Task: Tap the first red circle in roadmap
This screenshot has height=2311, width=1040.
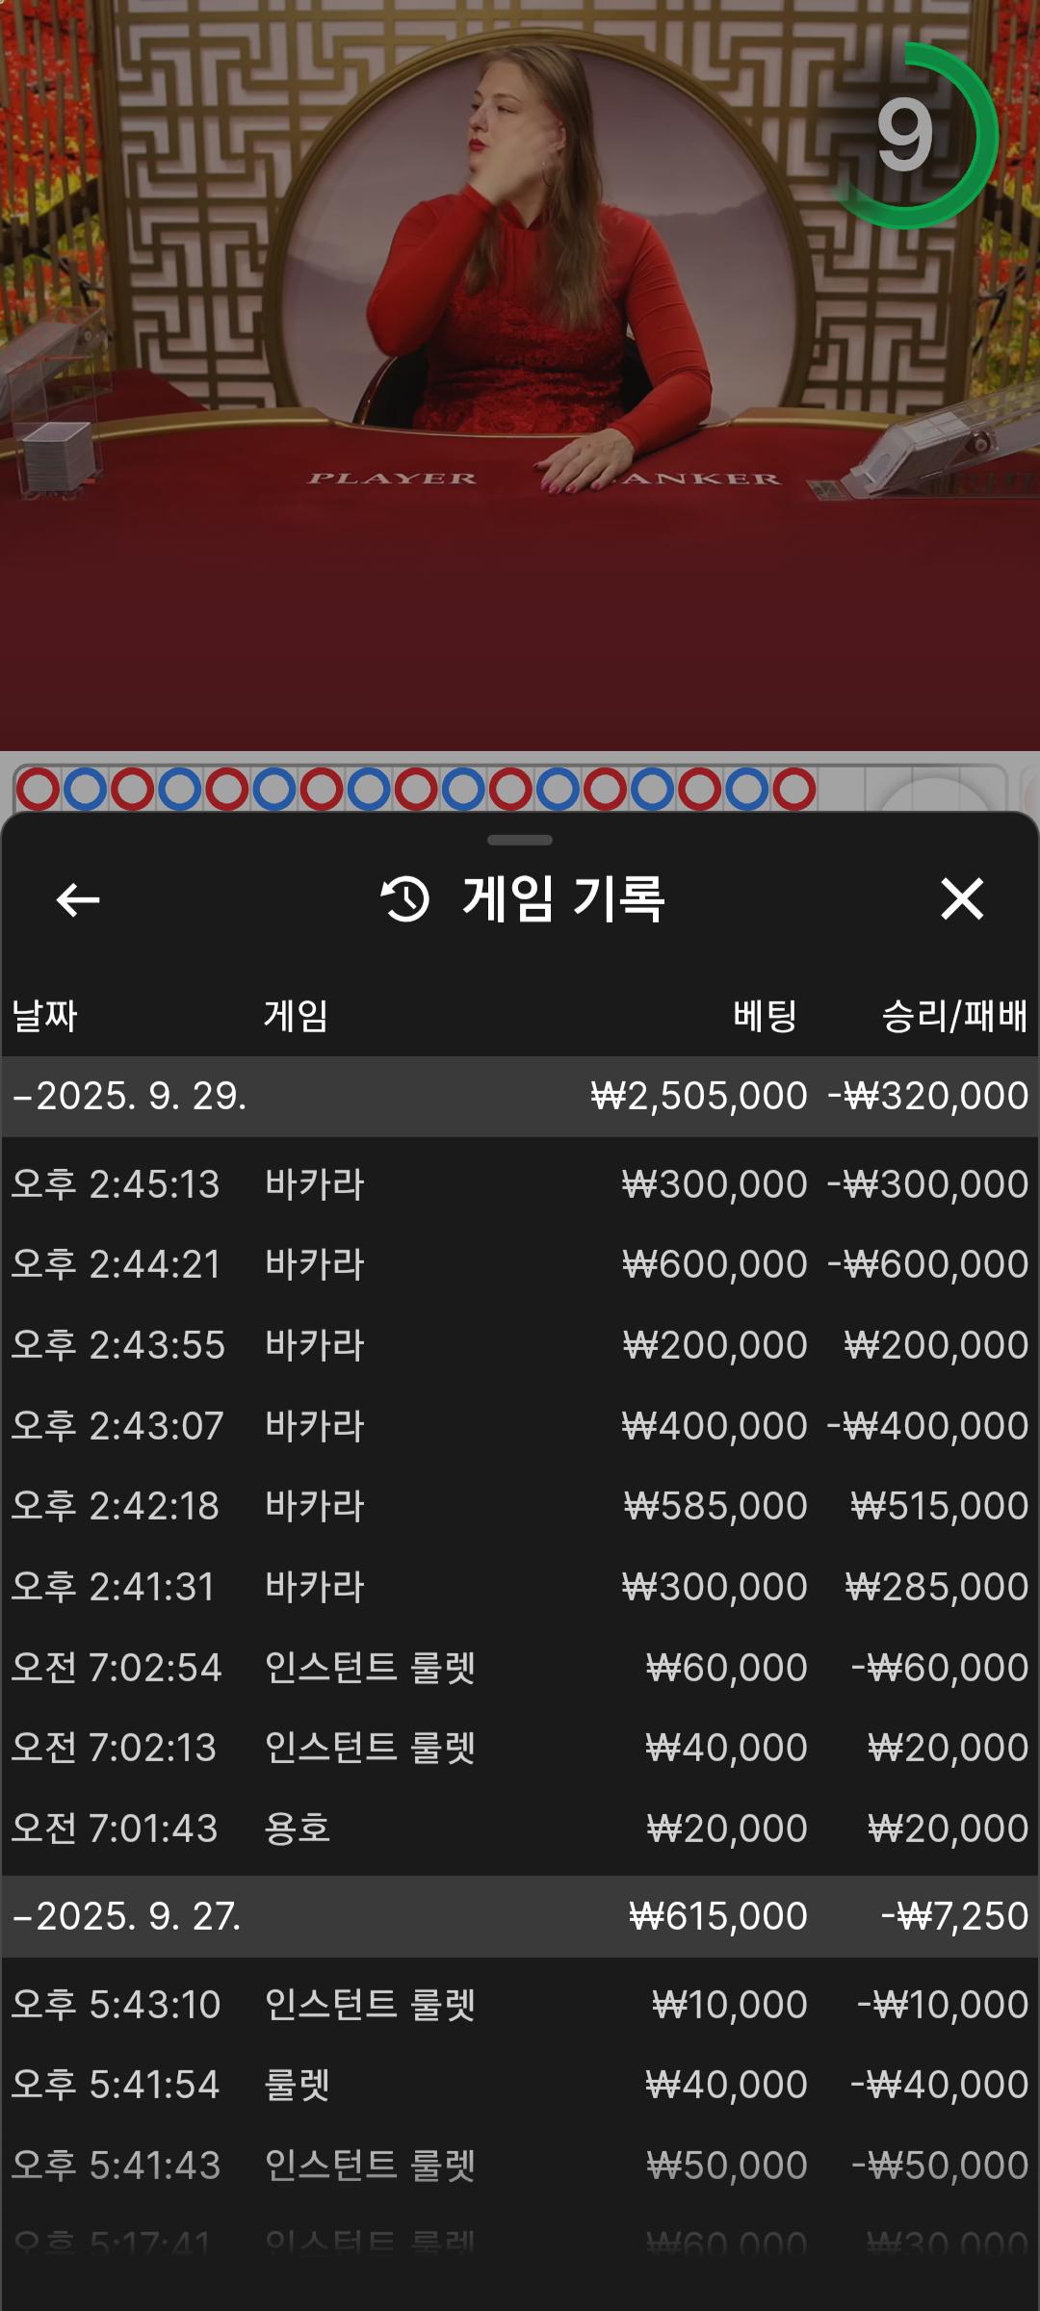Action: 39,790
